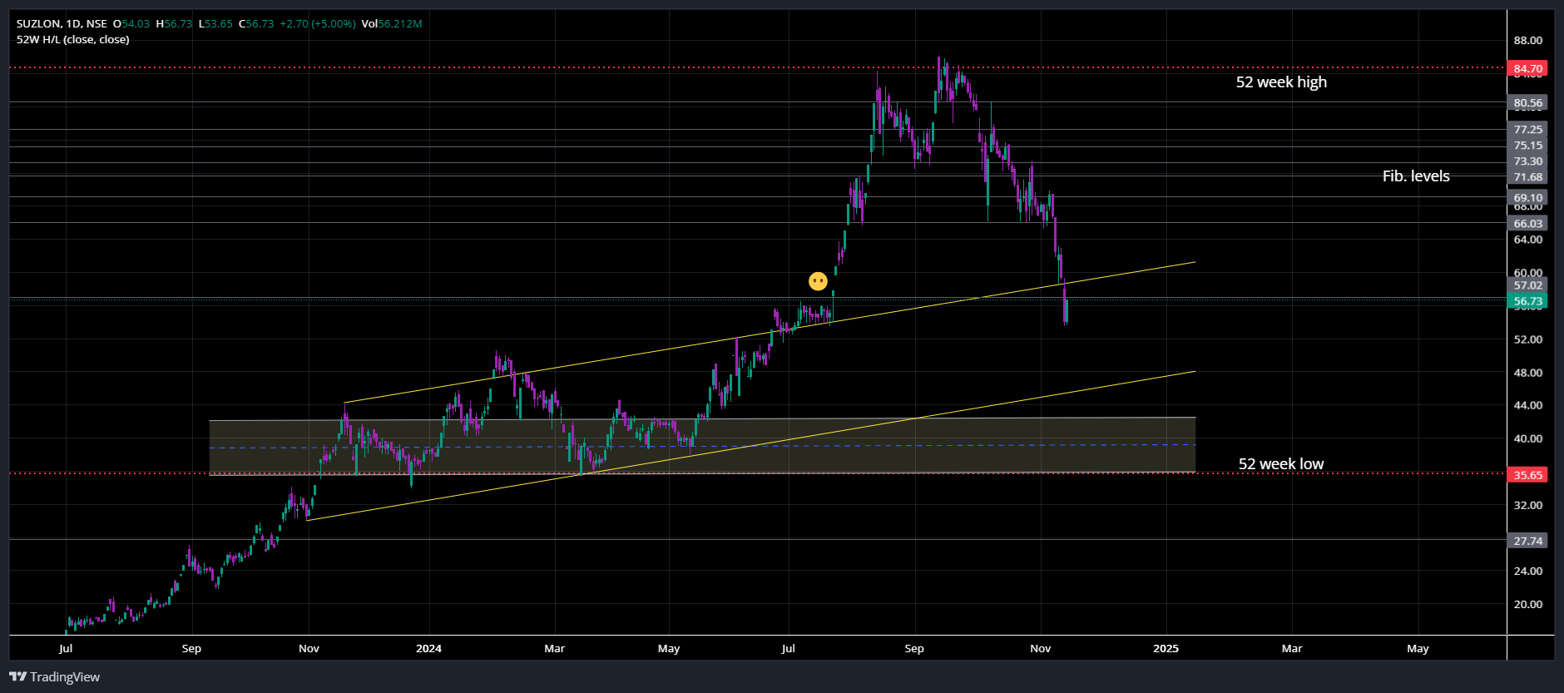
Task: Click the 2025 label on time axis
Action: pyautogui.click(x=1166, y=648)
